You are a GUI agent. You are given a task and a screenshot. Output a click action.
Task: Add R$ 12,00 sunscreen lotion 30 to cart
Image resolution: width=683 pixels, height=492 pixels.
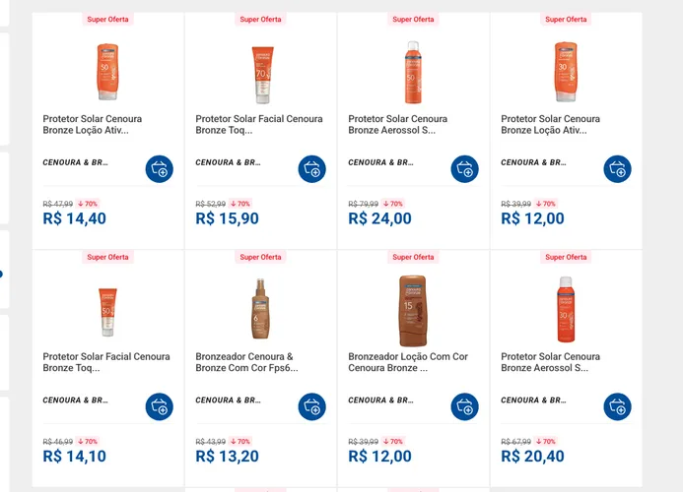(x=617, y=169)
